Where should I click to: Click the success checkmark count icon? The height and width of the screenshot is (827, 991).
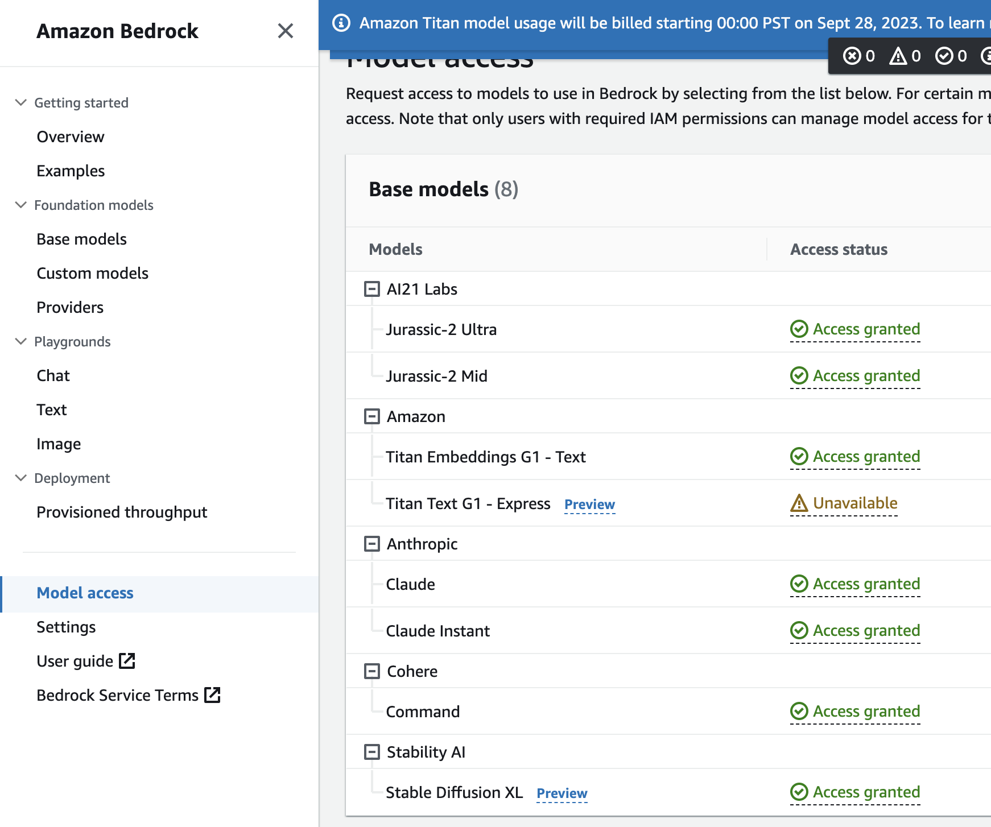(x=944, y=56)
